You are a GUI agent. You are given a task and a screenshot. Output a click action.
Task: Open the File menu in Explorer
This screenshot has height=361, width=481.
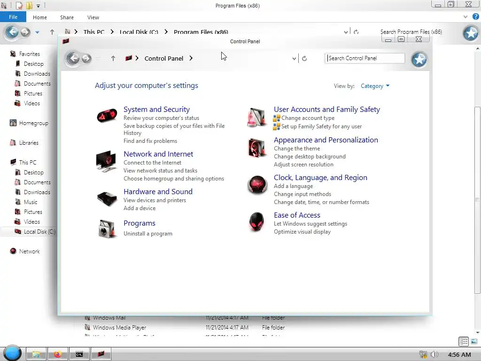click(13, 17)
